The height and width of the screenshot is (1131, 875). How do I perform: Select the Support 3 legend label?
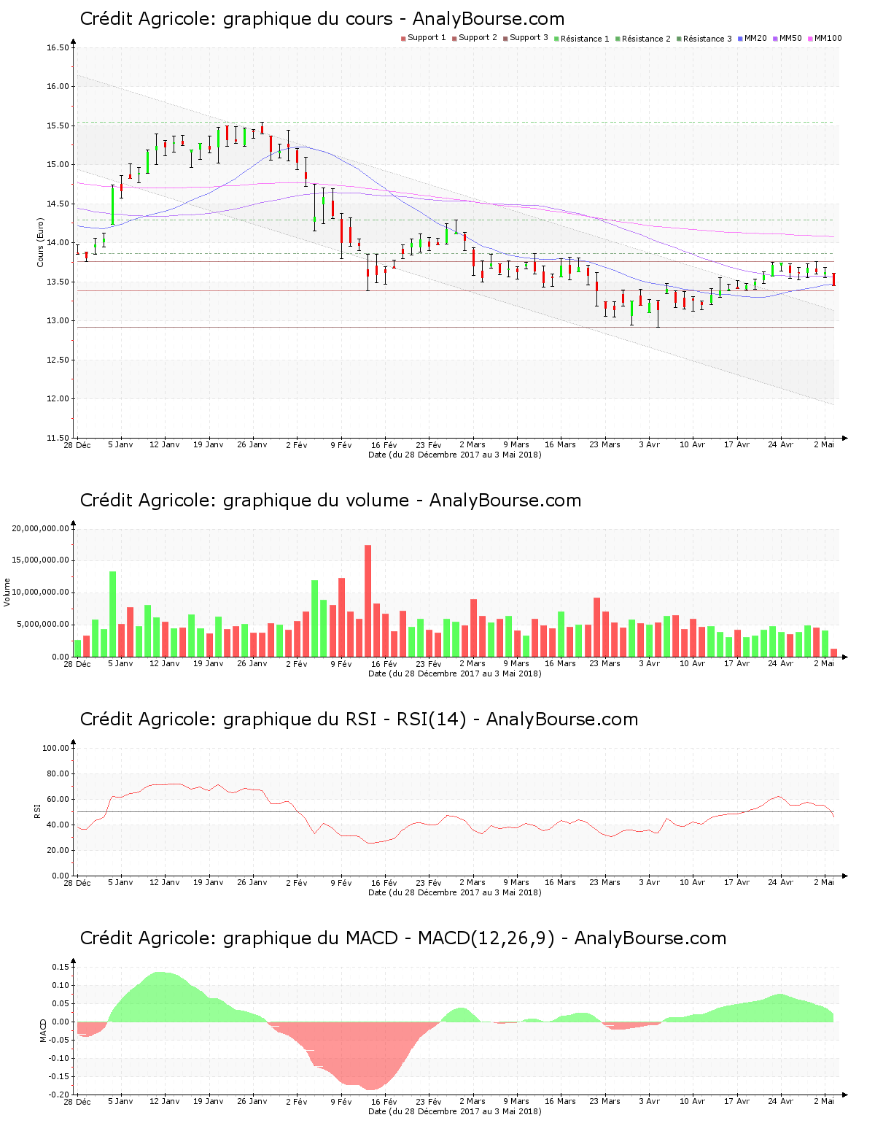[x=529, y=38]
